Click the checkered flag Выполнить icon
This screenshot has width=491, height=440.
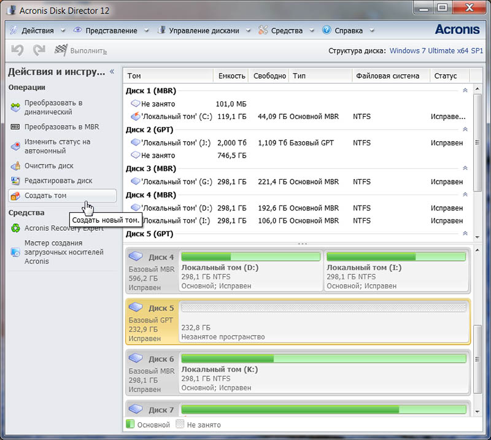61,50
